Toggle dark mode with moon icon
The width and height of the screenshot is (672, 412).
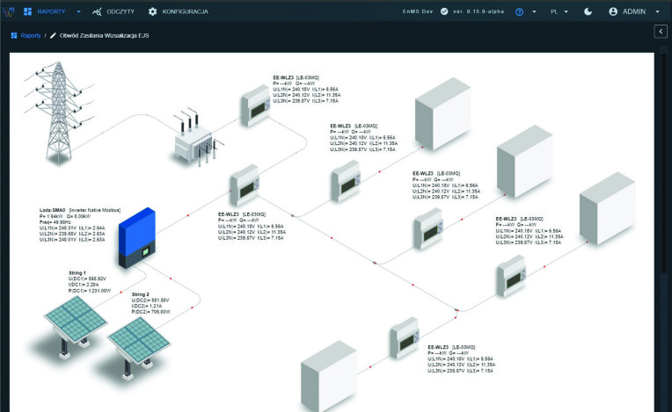(x=588, y=12)
